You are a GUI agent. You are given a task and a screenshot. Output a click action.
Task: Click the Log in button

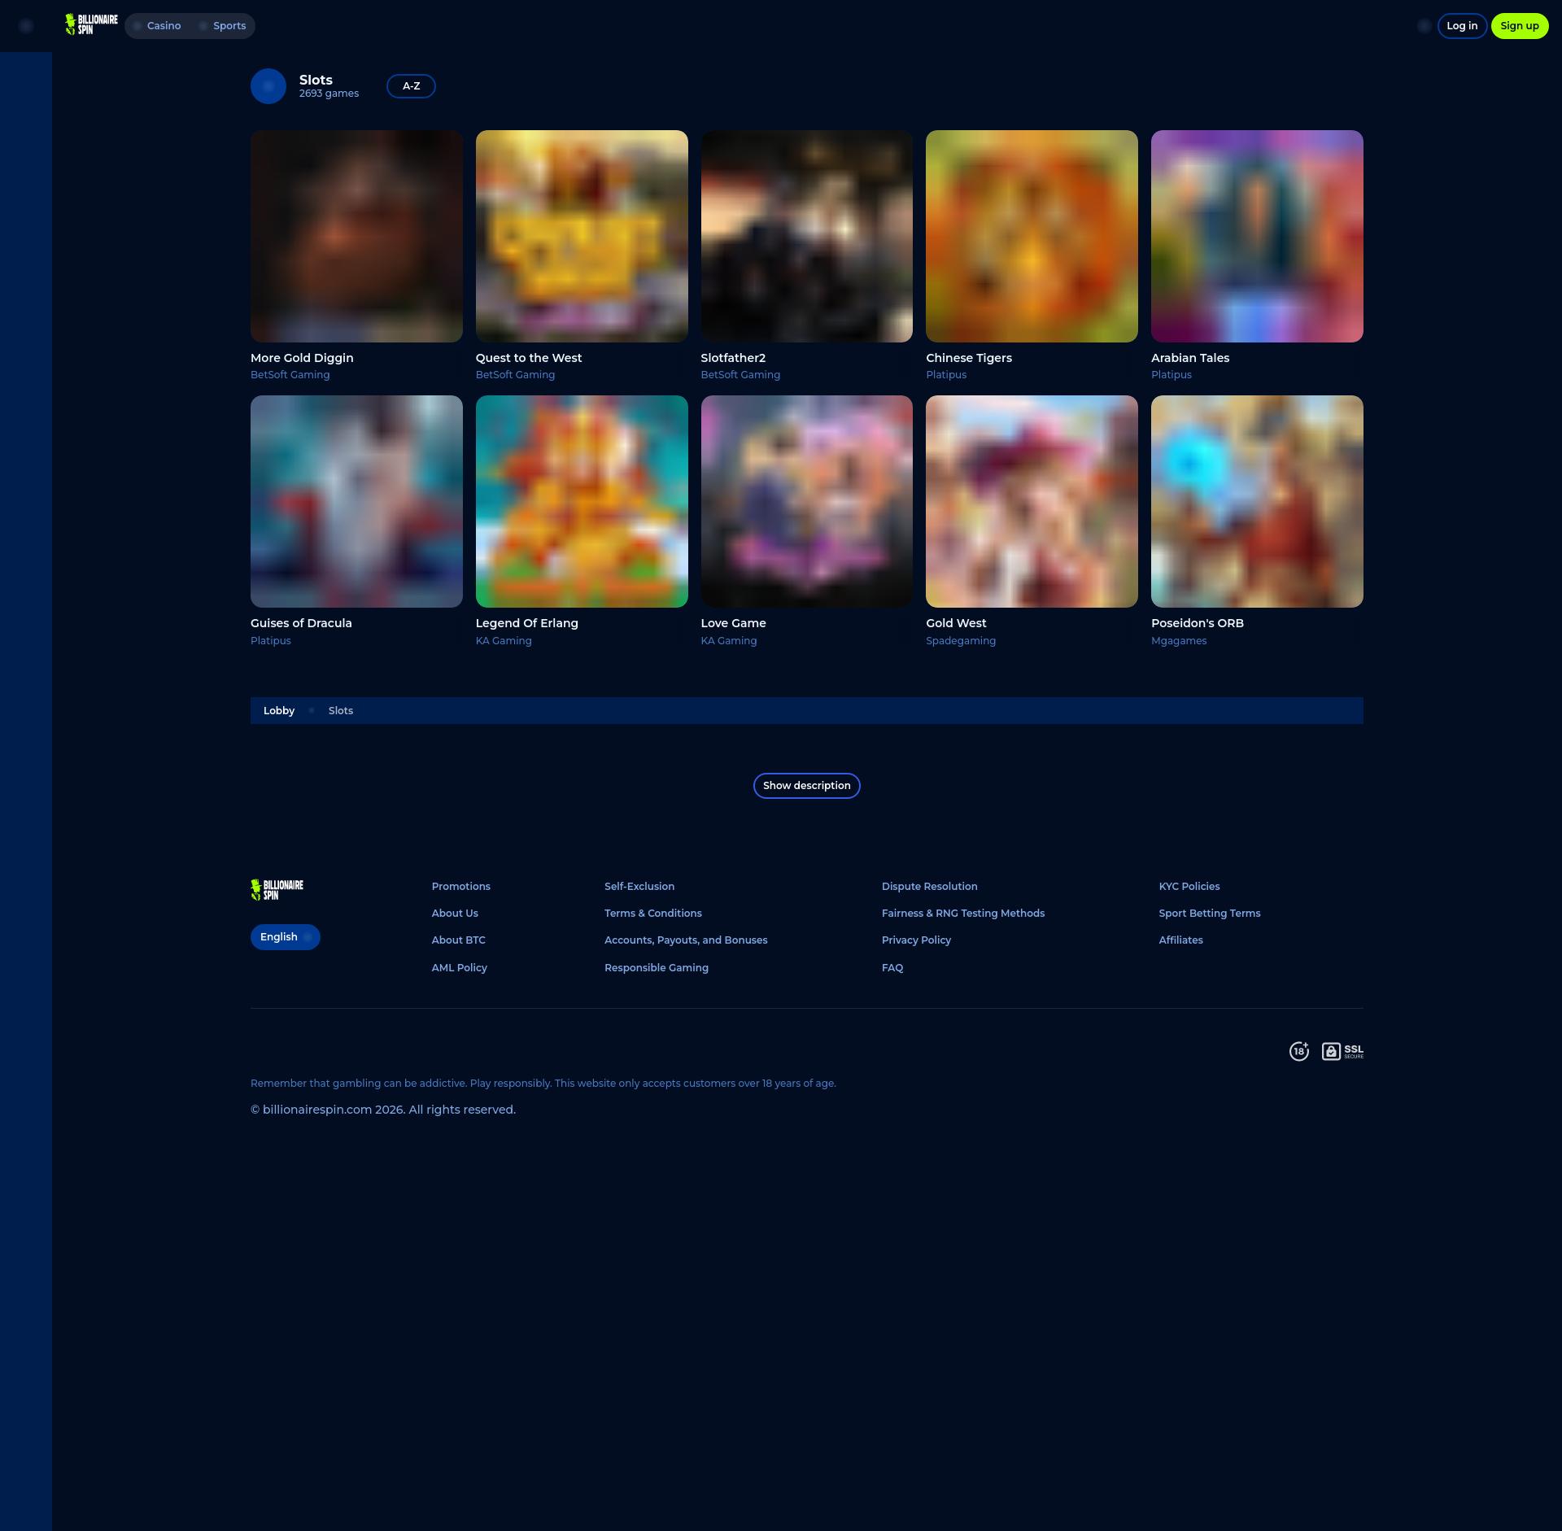coord(1462,26)
